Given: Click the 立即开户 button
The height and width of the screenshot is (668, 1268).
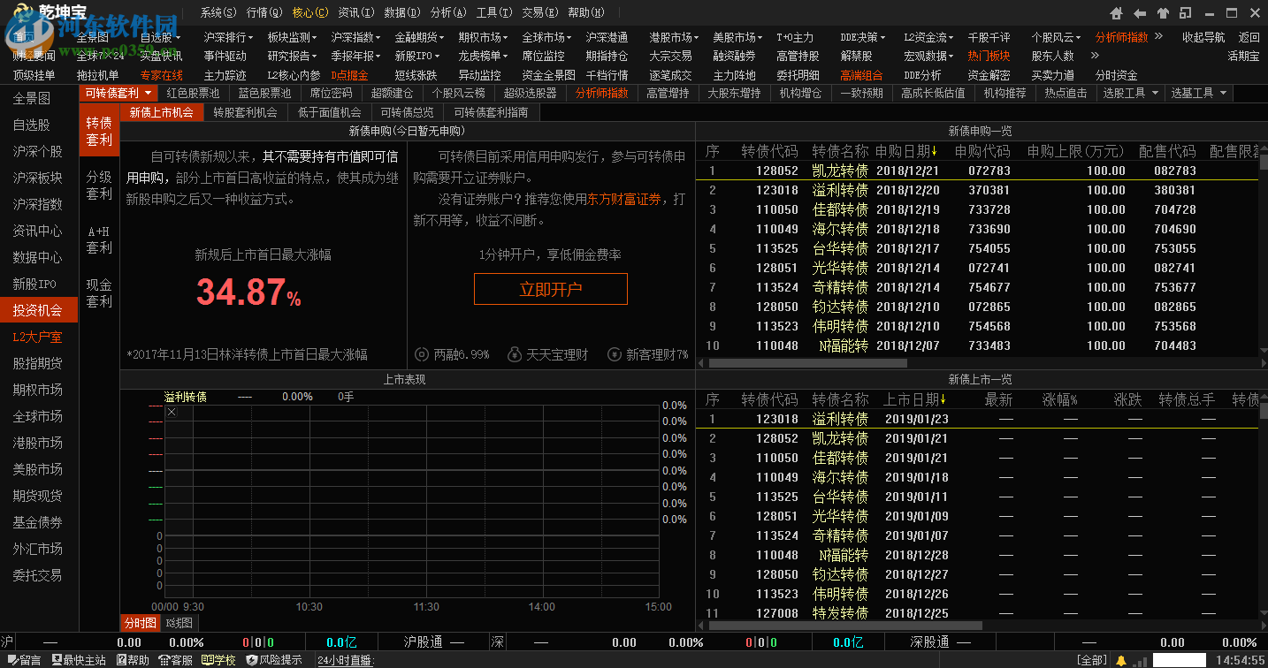Looking at the screenshot, I should coord(550,289).
